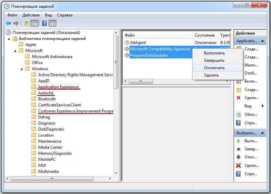Viewport: 271px width, 194px height.
Task: Collapse the Microsoft tree node
Action: point(15,51)
